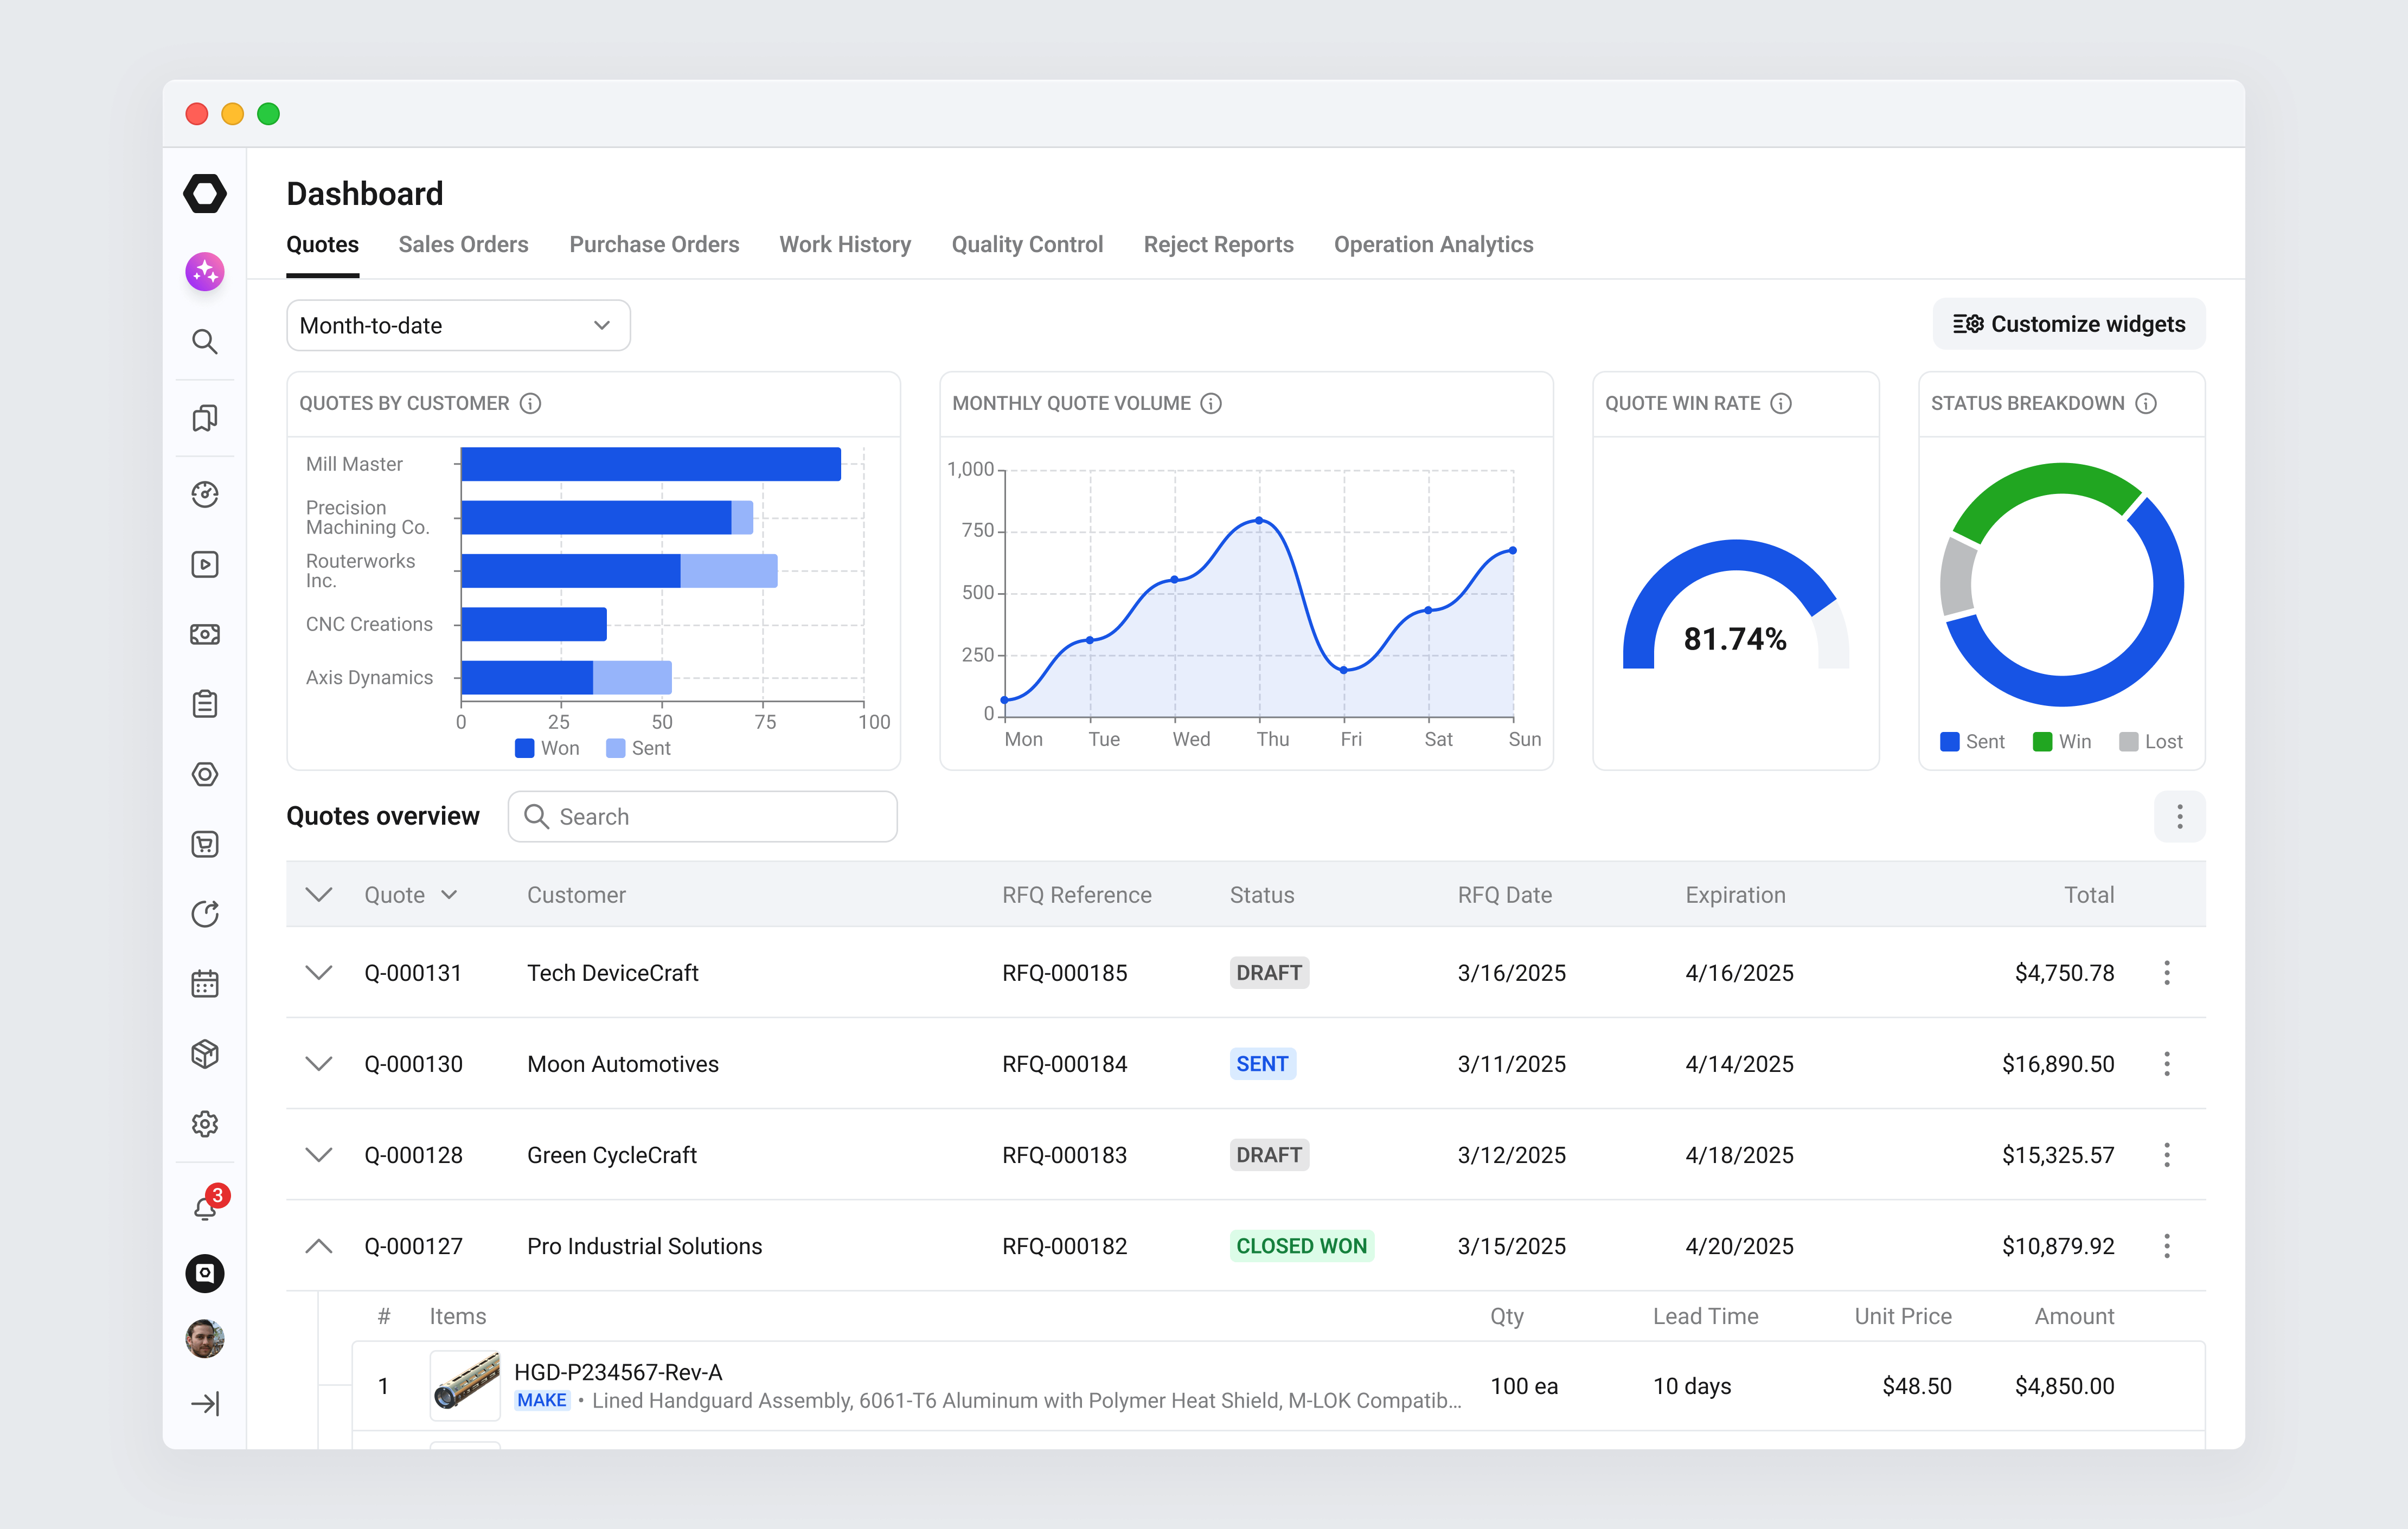Open the Month-to-date dropdown

(458, 325)
